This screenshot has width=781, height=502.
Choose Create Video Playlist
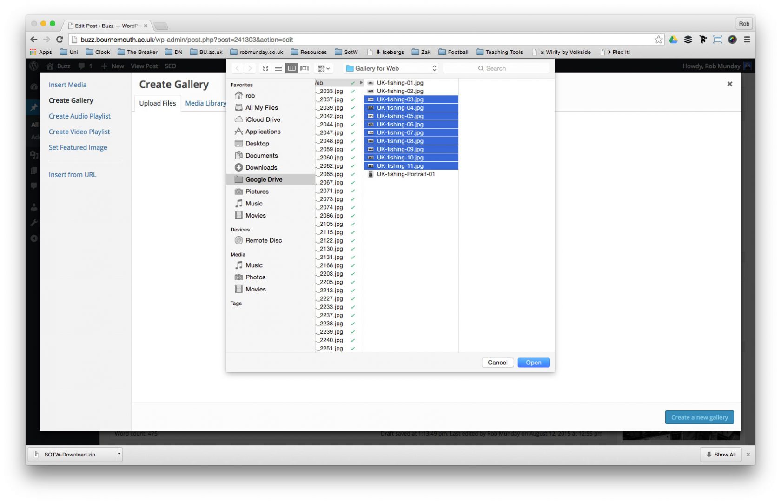coord(79,132)
